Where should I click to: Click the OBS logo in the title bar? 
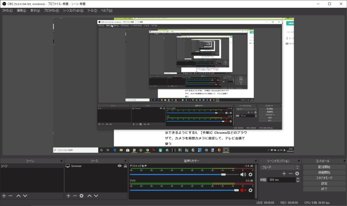click(4, 4)
